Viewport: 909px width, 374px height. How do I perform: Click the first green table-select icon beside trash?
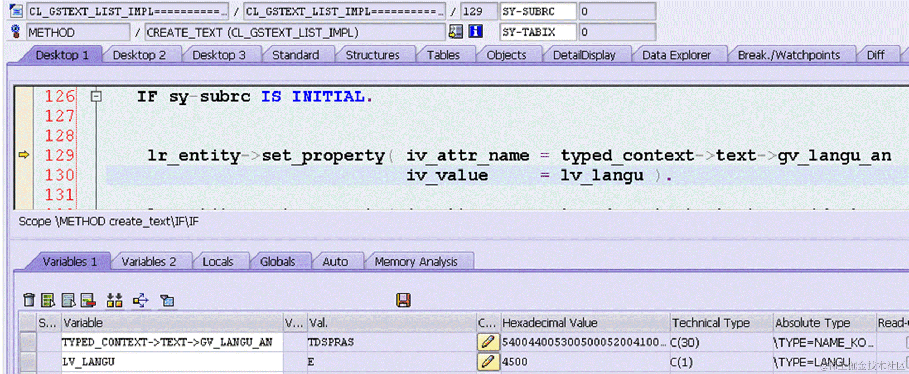[x=48, y=300]
